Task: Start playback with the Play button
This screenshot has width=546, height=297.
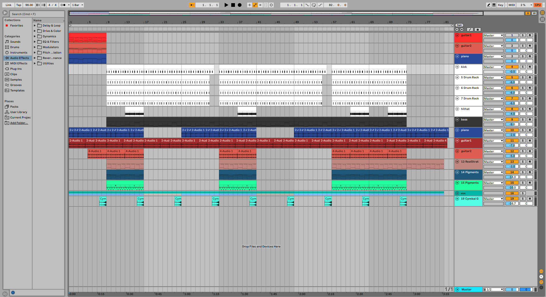Action: click(x=226, y=5)
